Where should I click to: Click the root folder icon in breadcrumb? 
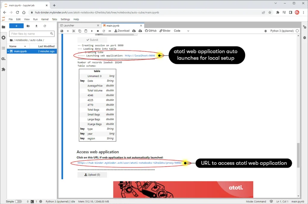(x=11, y=40)
